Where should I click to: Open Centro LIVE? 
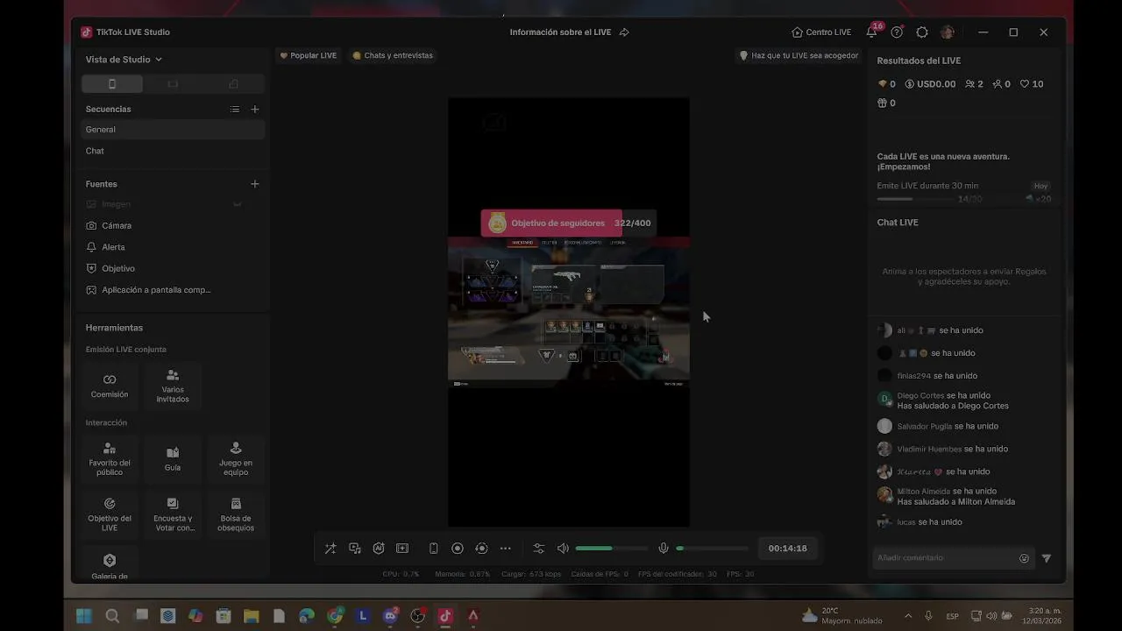821,32
